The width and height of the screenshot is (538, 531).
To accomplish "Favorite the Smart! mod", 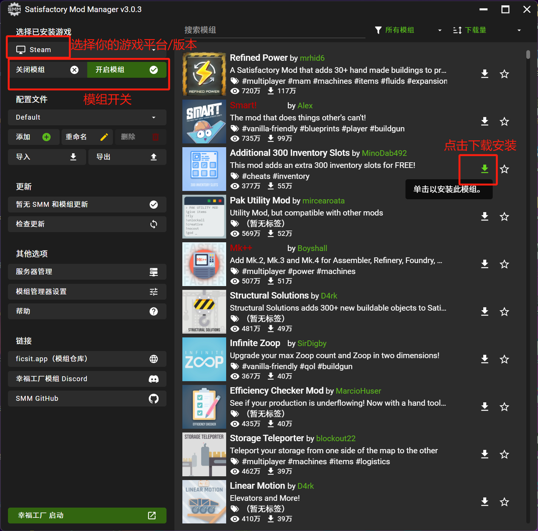I will pos(504,122).
